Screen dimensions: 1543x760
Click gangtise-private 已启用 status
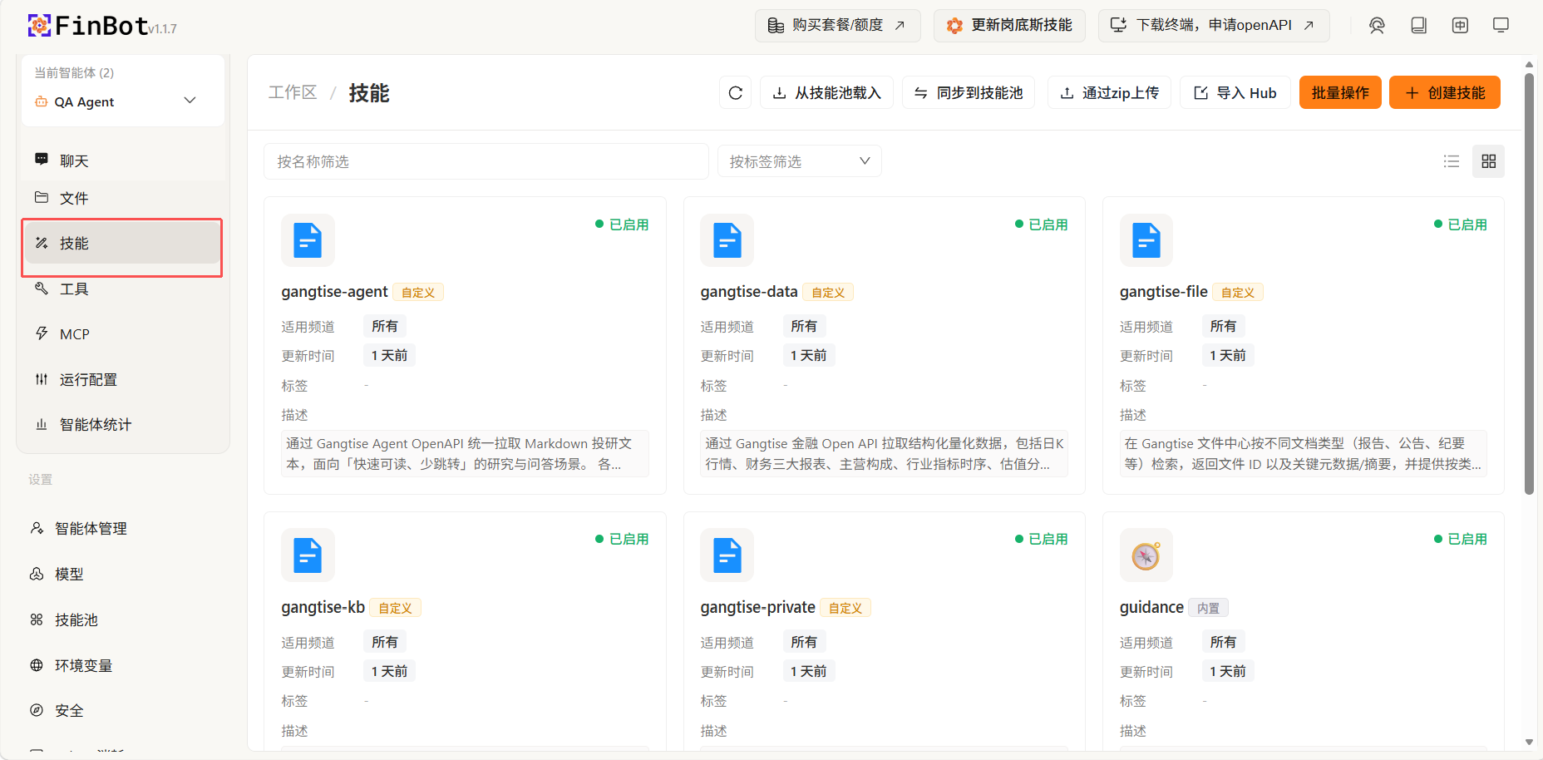tap(1041, 539)
